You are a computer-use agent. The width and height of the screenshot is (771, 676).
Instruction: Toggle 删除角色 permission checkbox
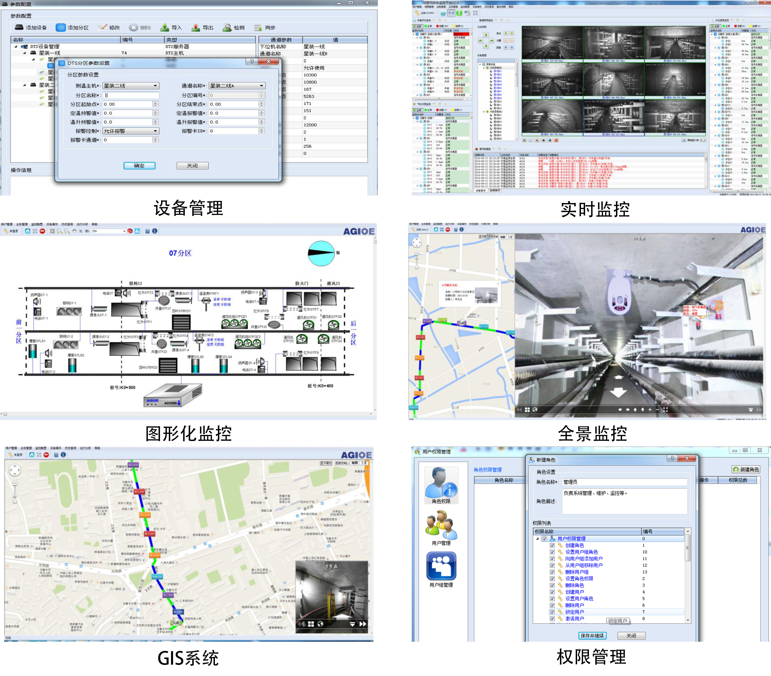[552, 585]
